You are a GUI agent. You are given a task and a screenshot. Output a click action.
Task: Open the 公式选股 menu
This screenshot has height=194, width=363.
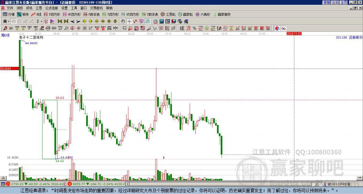click(x=51, y=8)
